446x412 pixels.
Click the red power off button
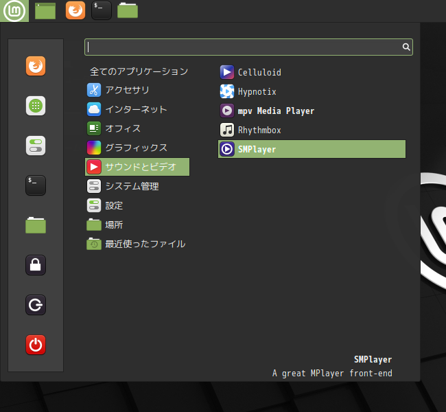click(36, 345)
